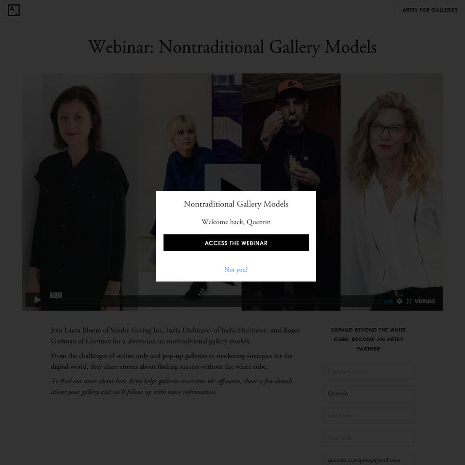The image size is (465, 465).
Task: Focus the Your Title input field
Action: coord(369,438)
